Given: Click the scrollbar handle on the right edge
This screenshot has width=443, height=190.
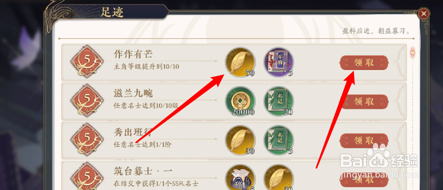Looking at the screenshot, I should [412, 53].
